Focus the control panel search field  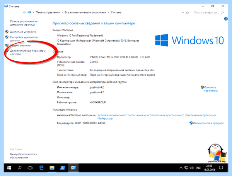coord(206,13)
